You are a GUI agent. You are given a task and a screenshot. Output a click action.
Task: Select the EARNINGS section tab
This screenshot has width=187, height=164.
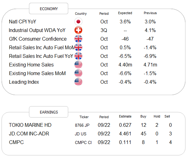click(x=49, y=112)
